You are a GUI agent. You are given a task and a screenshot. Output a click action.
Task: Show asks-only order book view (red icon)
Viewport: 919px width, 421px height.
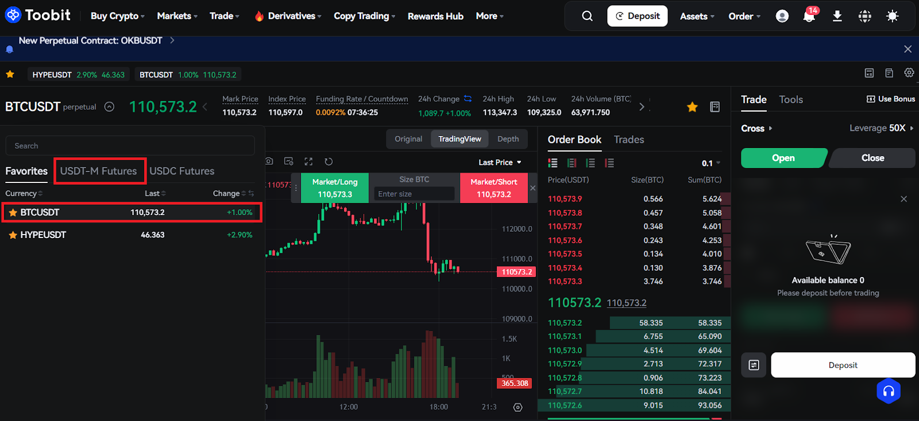coord(609,163)
